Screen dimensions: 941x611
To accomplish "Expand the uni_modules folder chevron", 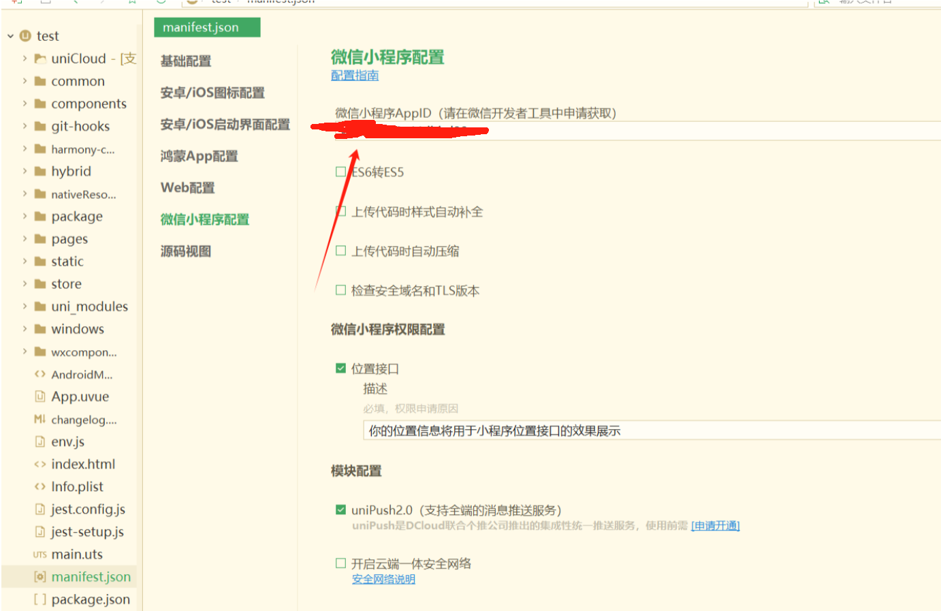I will (25, 307).
